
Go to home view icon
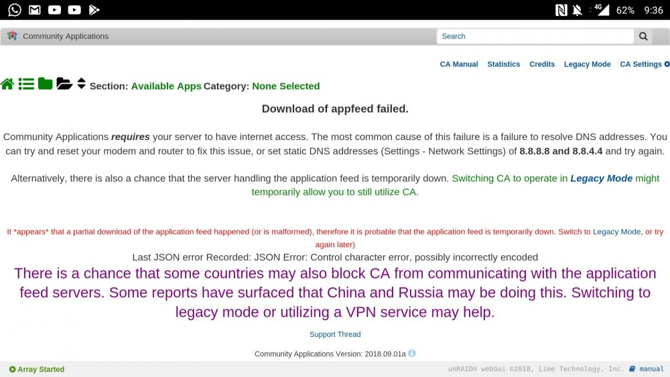pos(7,84)
